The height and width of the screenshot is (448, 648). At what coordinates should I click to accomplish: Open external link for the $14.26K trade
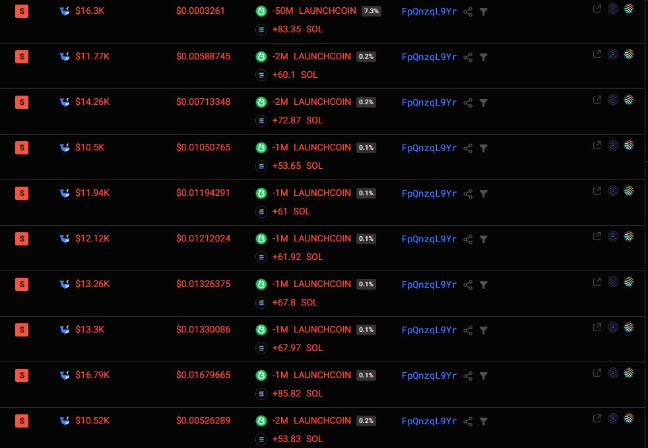(597, 100)
